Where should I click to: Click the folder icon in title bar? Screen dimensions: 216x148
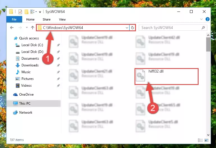(x=11, y=12)
